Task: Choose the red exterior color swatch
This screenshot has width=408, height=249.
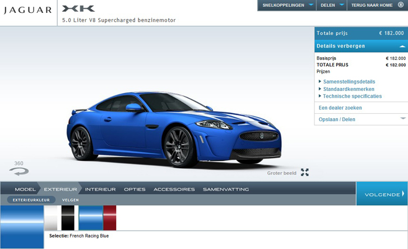Action: (110, 218)
